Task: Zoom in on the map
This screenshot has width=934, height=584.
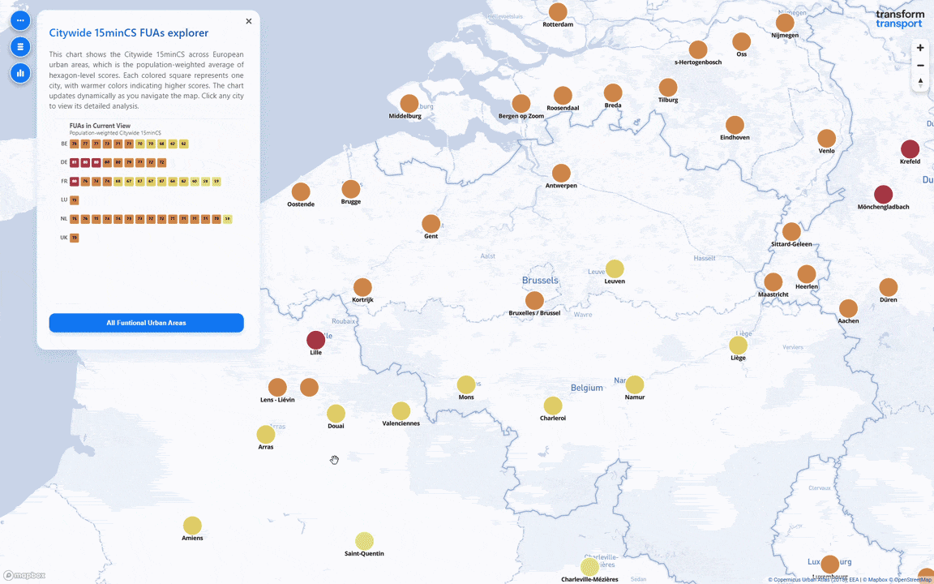Action: (x=920, y=48)
